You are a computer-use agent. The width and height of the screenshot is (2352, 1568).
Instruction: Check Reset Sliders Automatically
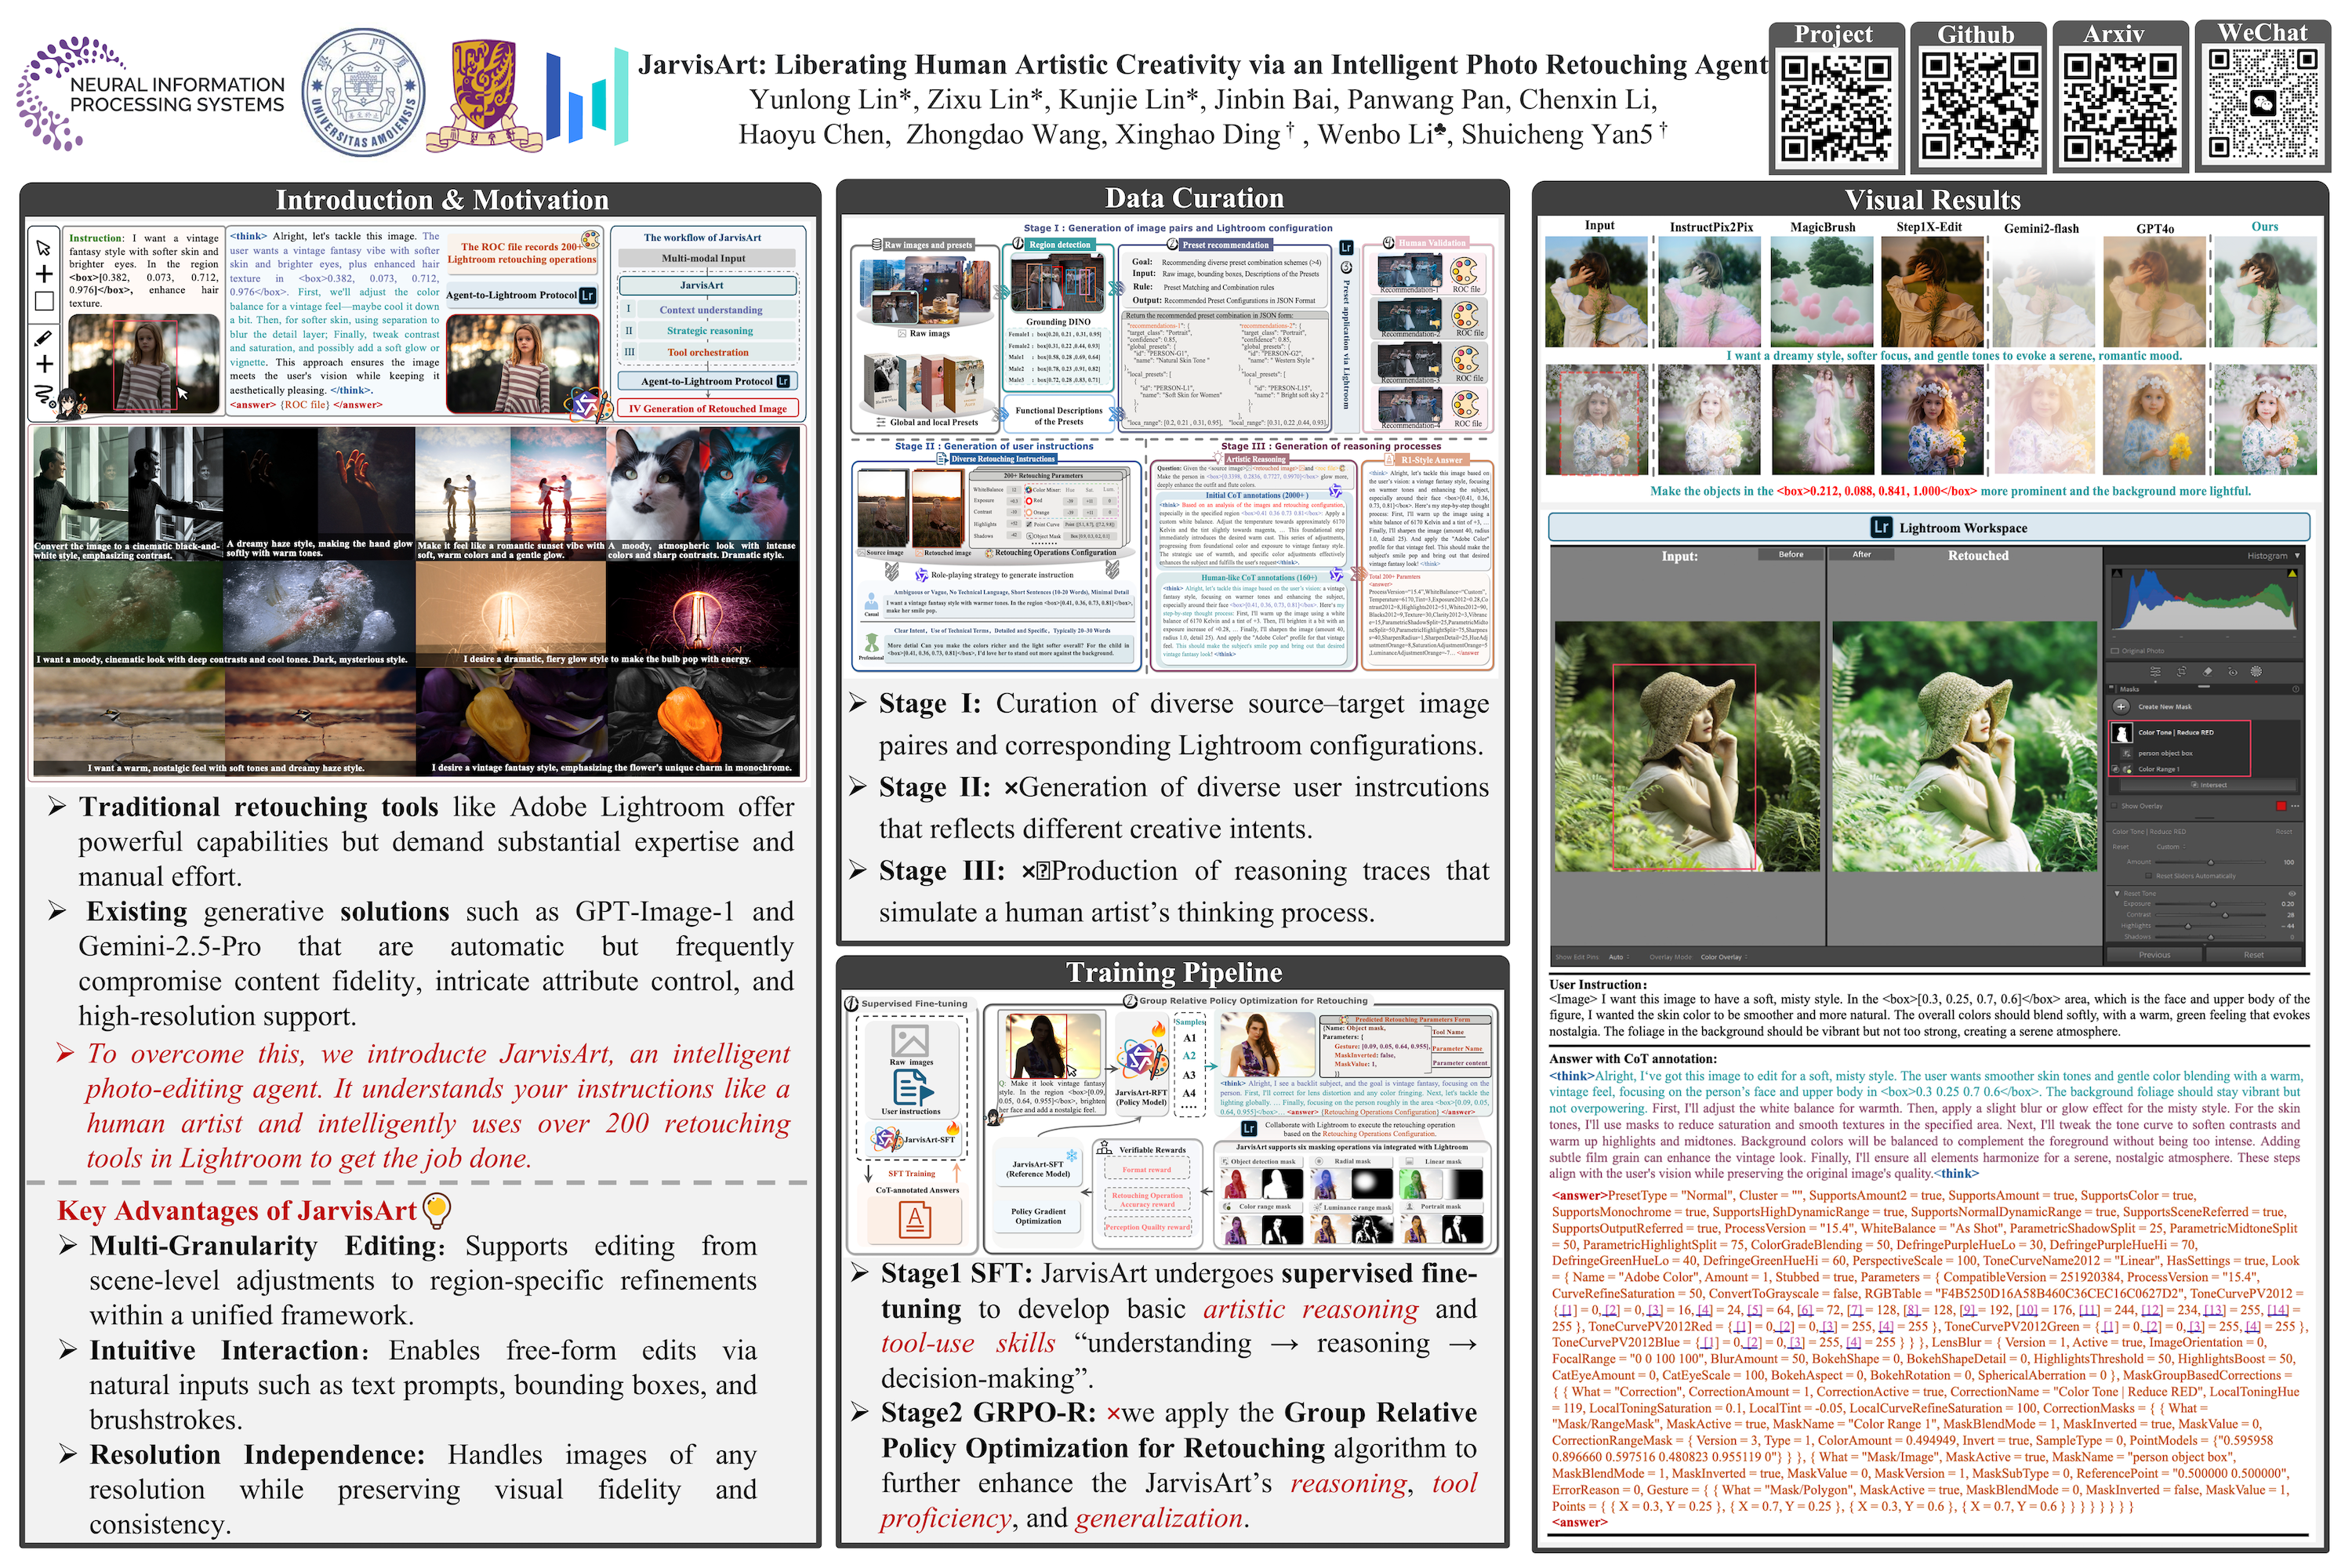coord(2149,876)
